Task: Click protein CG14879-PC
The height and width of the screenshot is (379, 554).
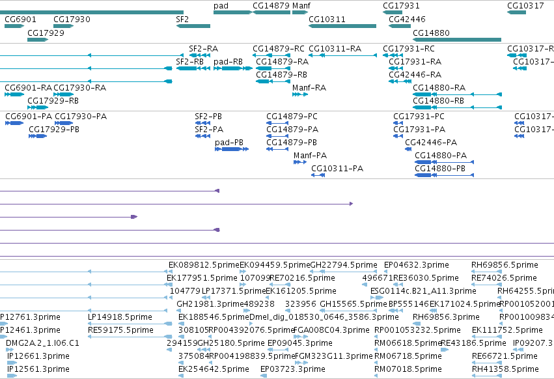Action: pos(277,123)
